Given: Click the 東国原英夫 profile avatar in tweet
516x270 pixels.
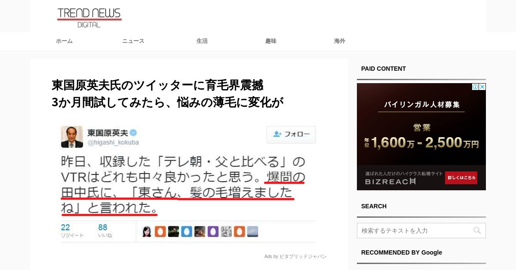Looking at the screenshot, I should point(72,137).
